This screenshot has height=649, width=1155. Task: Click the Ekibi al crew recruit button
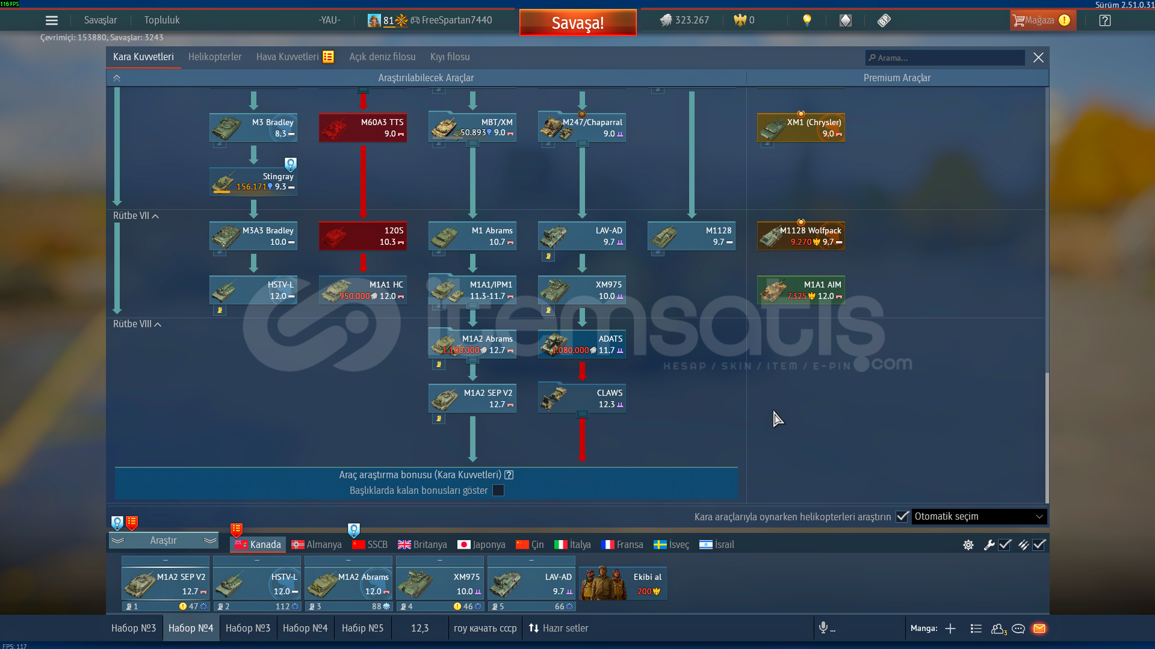(x=623, y=583)
